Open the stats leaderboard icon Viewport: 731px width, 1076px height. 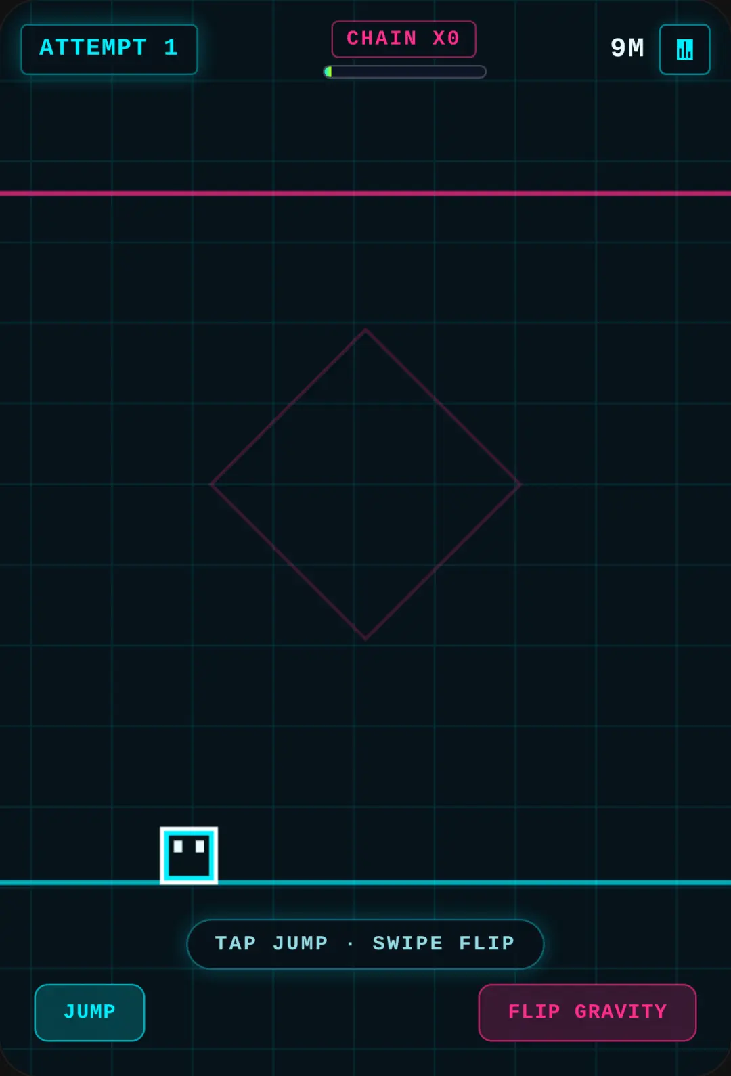pyautogui.click(x=684, y=49)
